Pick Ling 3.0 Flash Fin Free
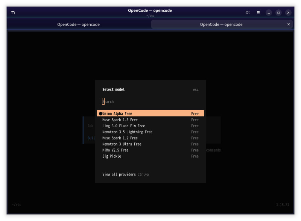 coord(150,126)
